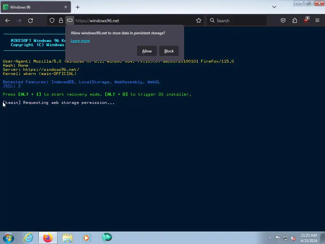Click the 'Kernel: wkern (main-OFFICIAL)' line
The image size is (325, 244).
[x=40, y=74]
